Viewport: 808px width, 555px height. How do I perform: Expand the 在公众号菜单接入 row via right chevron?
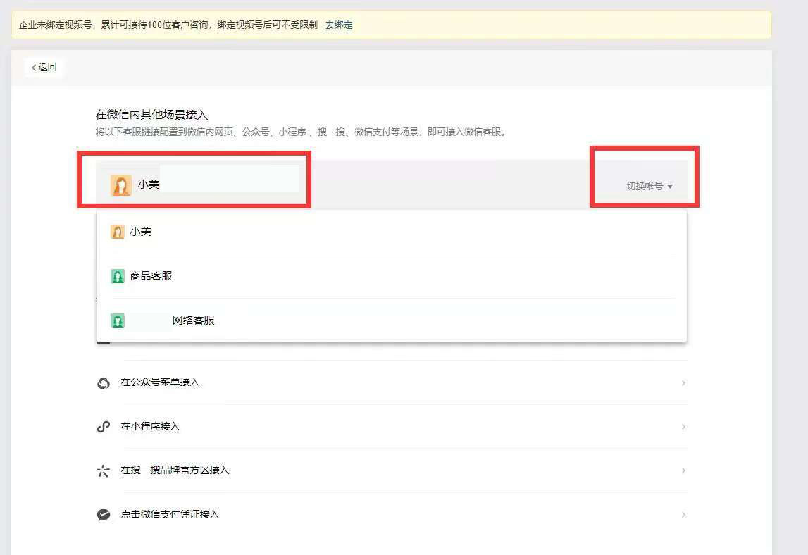tap(683, 383)
